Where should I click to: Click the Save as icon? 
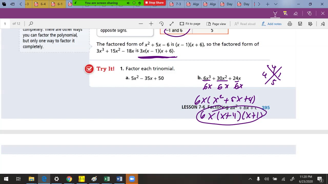click(x=310, y=24)
